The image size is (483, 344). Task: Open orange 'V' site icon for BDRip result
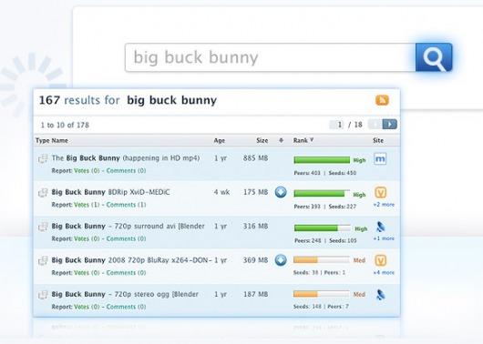tap(380, 193)
